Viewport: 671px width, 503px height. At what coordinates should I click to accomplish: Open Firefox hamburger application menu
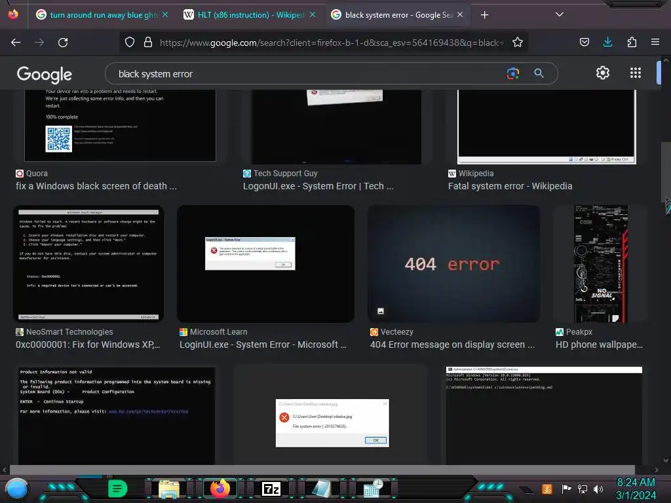655,42
